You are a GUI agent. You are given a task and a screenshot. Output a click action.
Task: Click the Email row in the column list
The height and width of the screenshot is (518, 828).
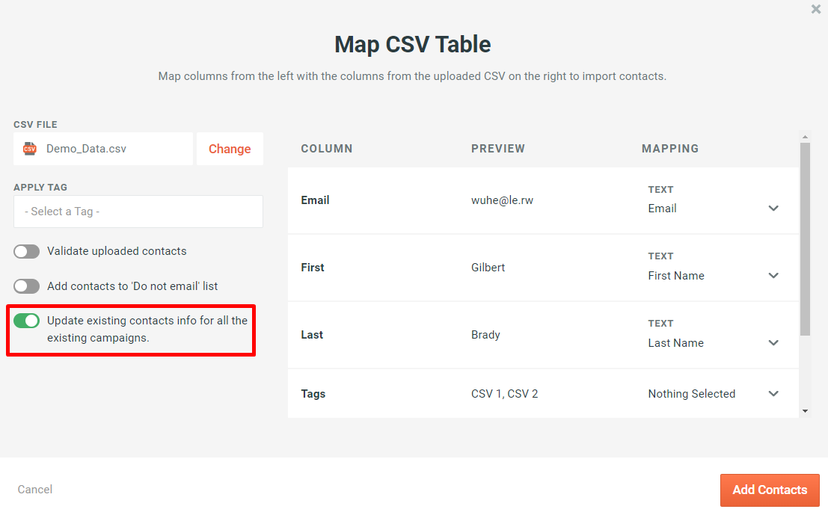315,200
